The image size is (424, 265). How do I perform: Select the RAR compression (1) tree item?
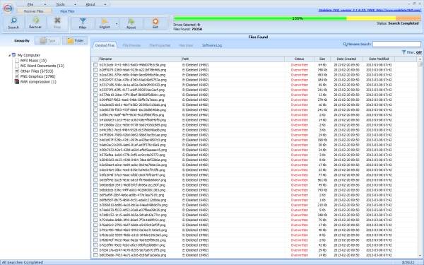[38, 82]
